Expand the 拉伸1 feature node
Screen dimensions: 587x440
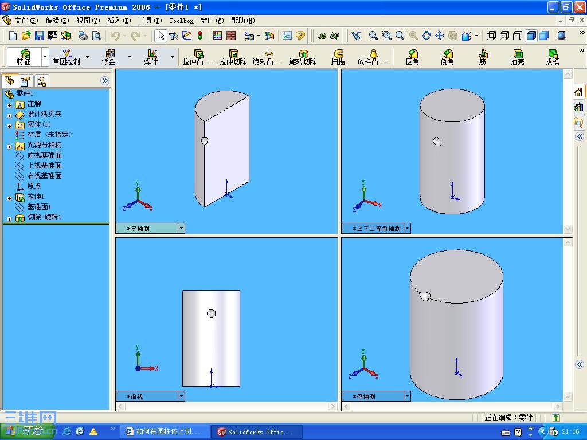(x=9, y=198)
